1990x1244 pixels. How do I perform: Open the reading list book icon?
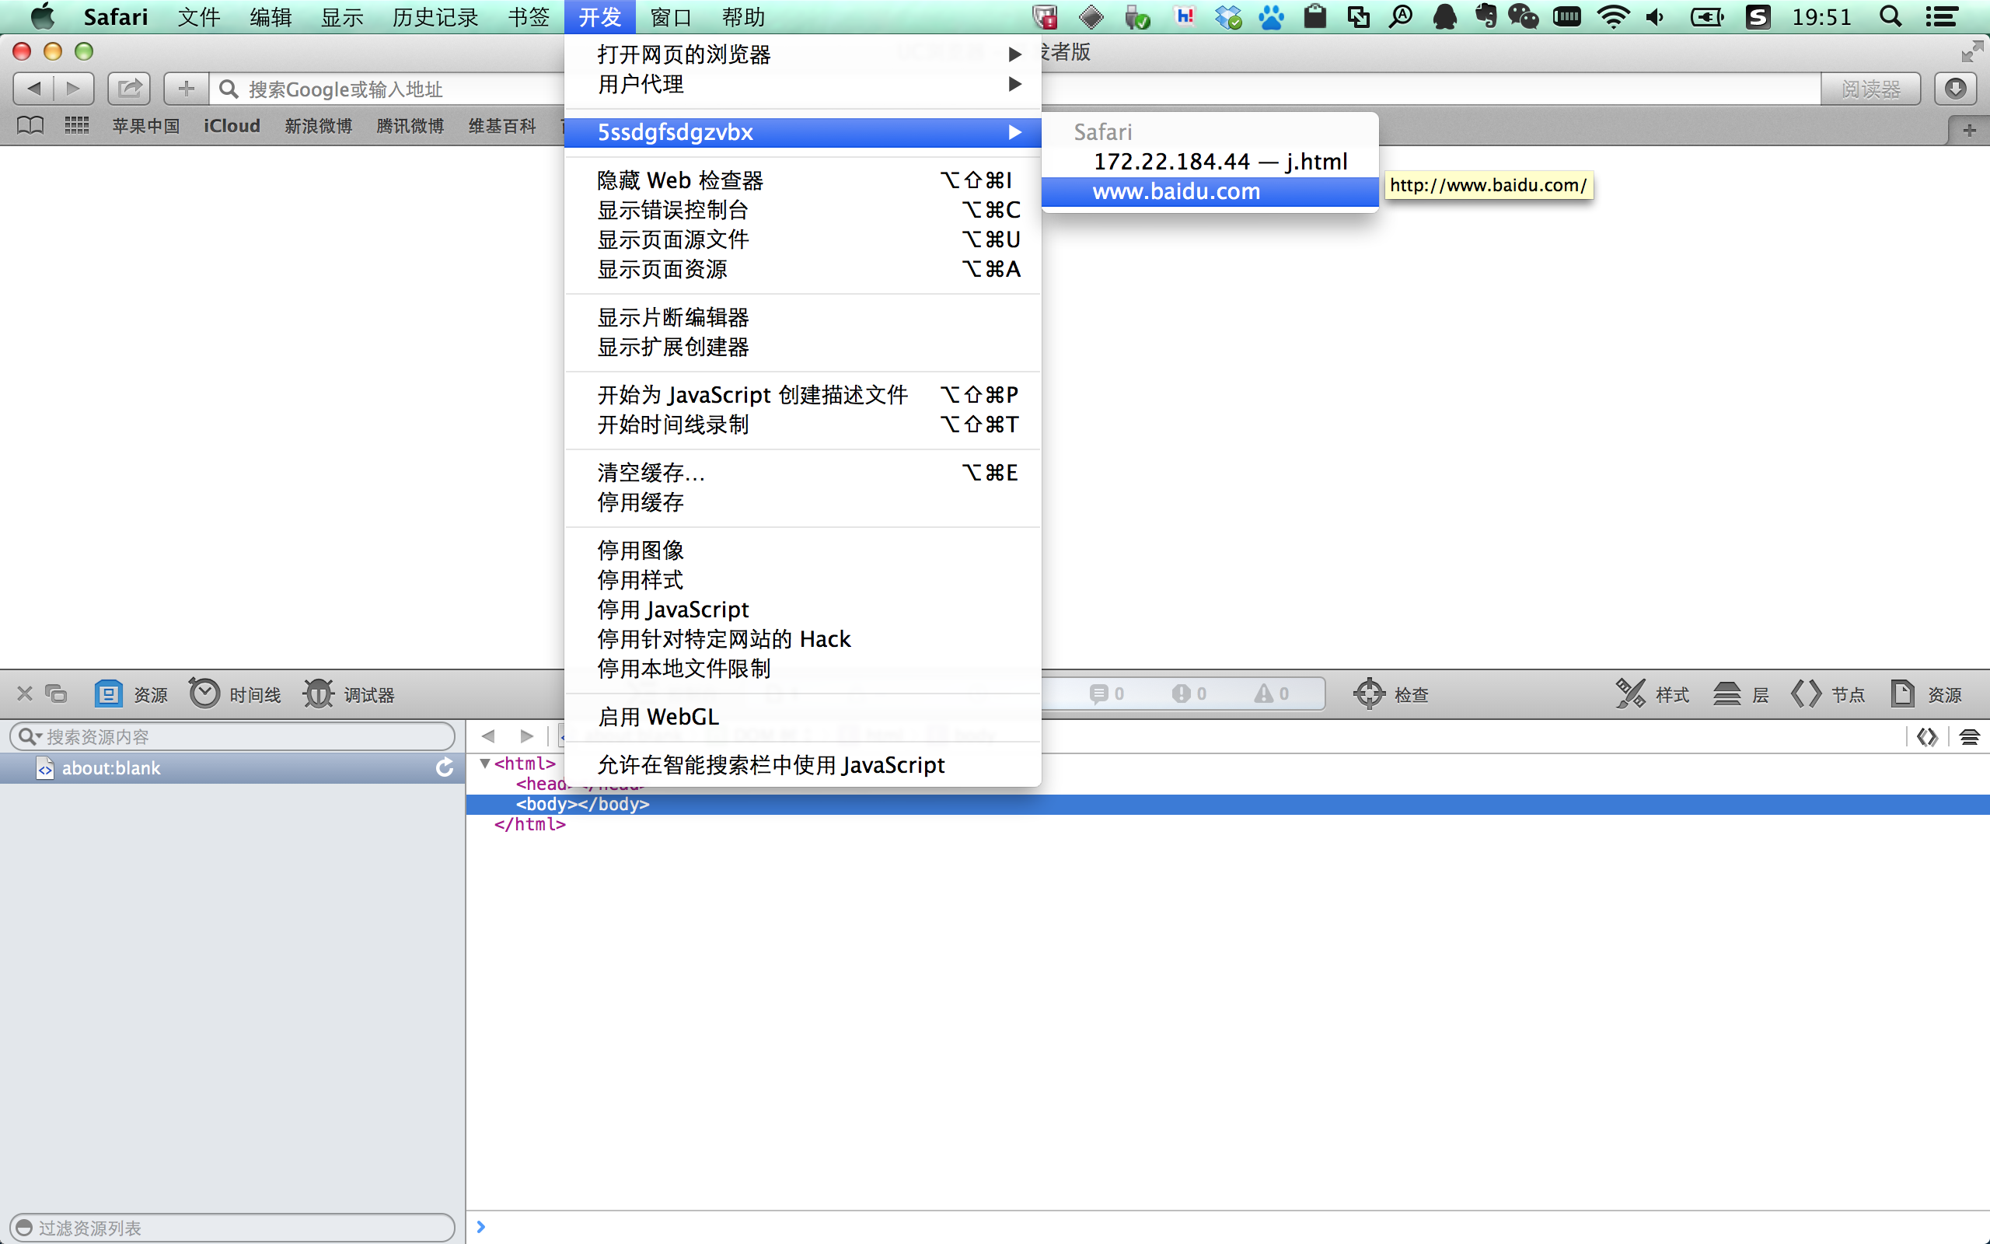[30, 126]
